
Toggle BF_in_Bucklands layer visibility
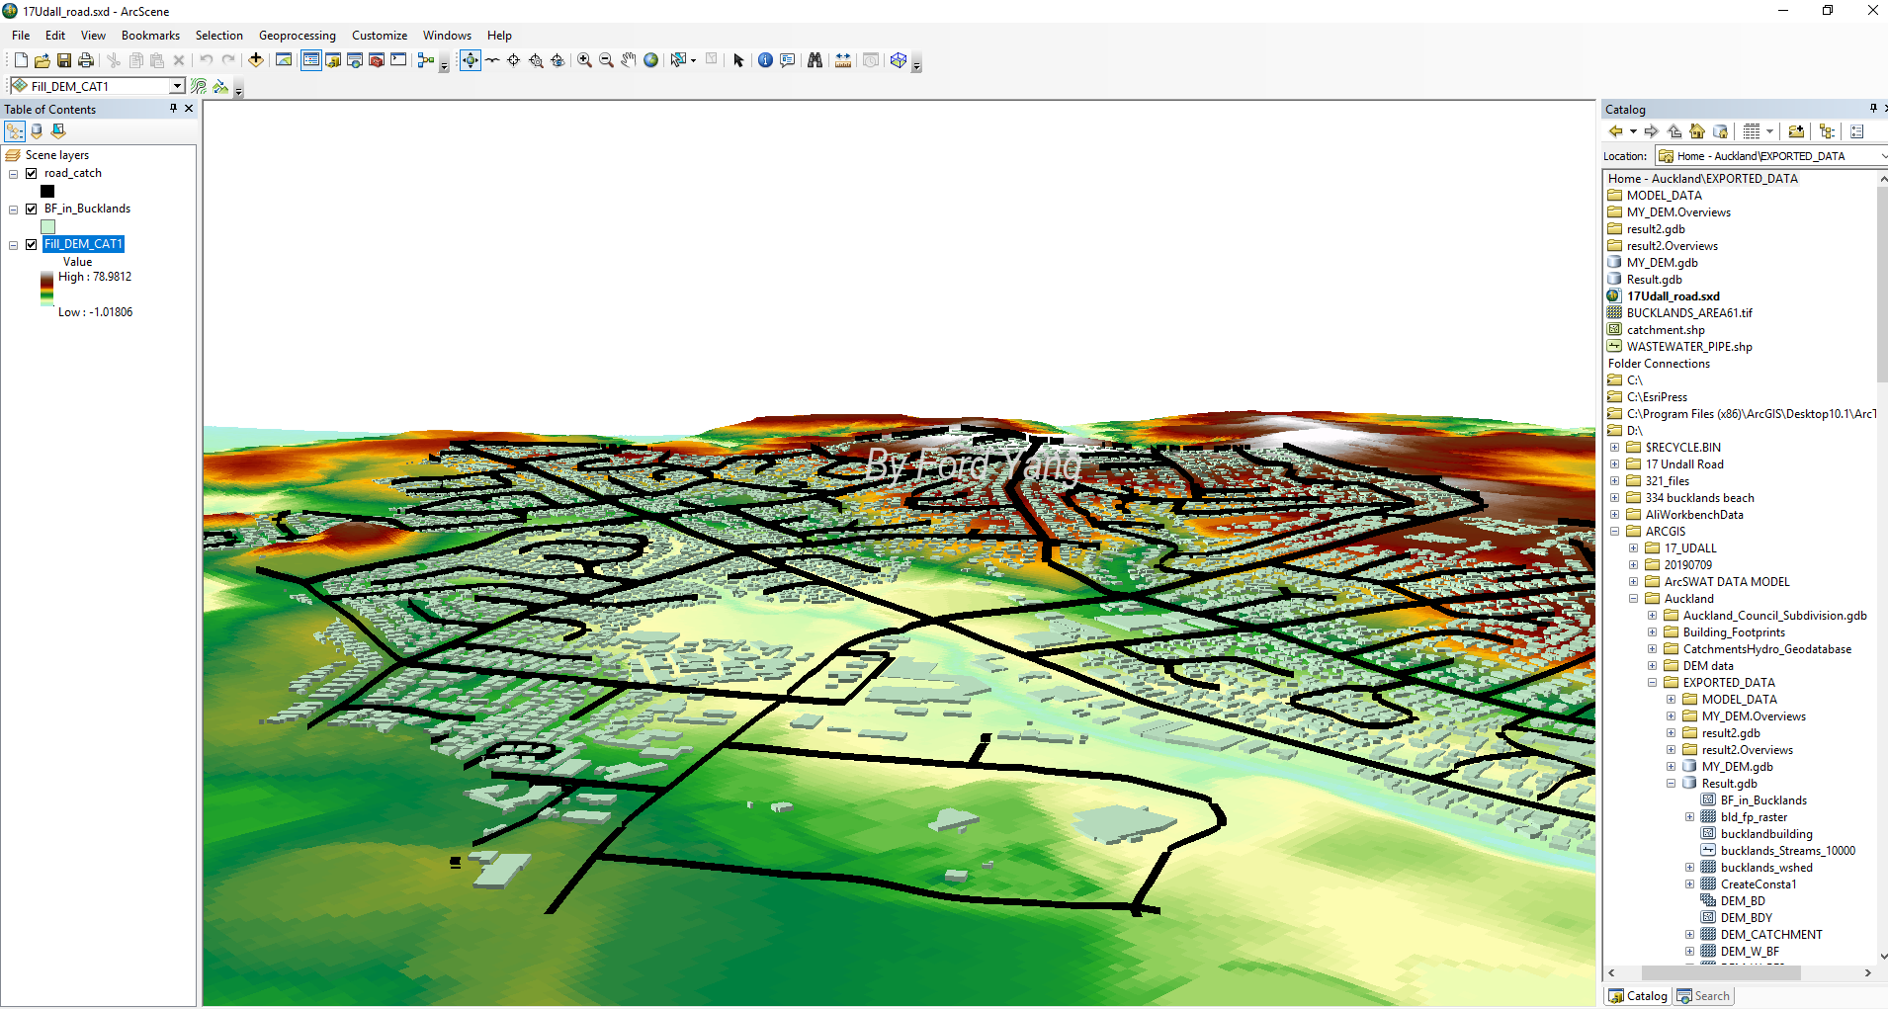[32, 209]
